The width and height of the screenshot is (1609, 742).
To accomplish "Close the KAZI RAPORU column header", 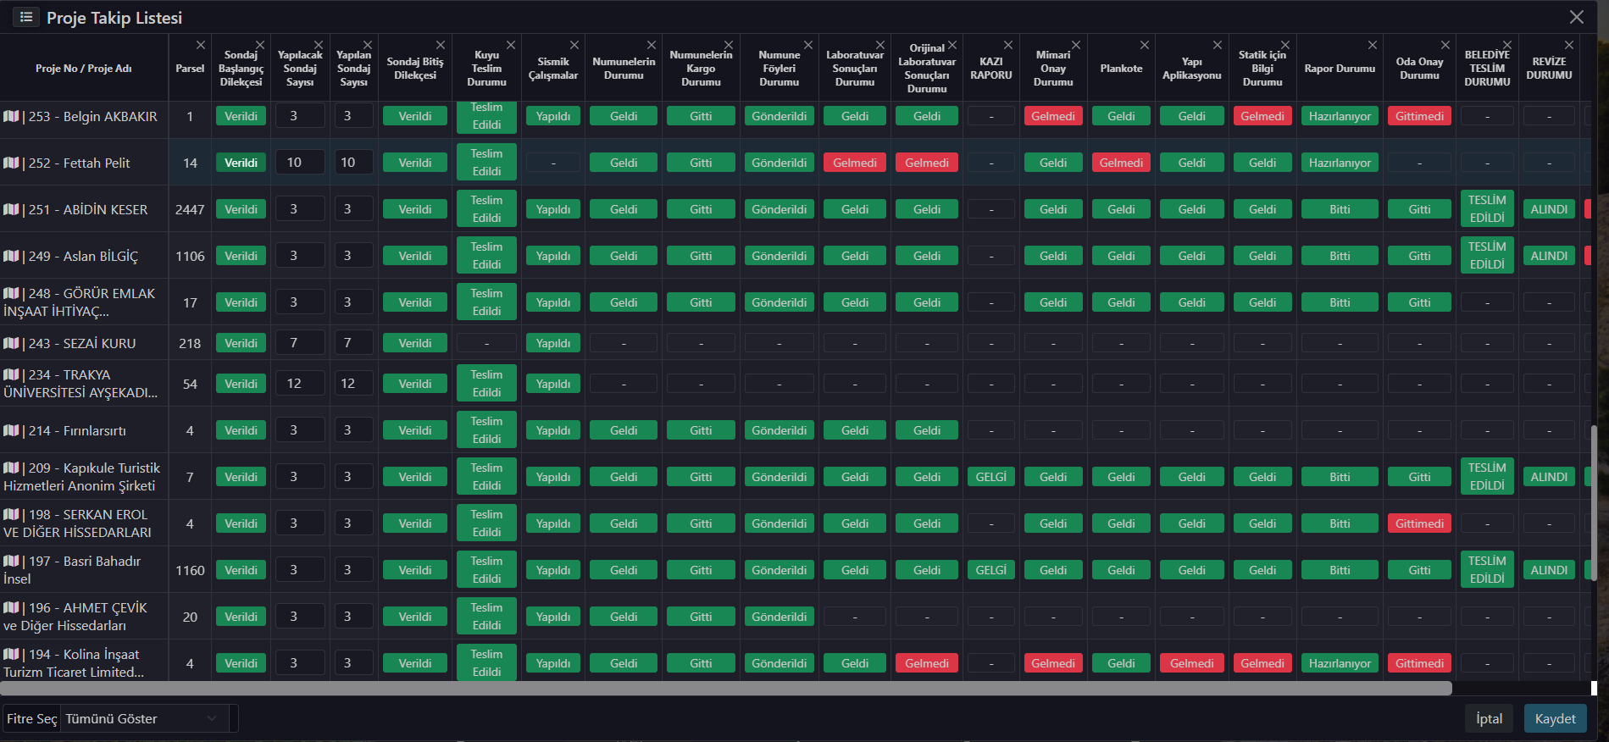I will 1008,45.
